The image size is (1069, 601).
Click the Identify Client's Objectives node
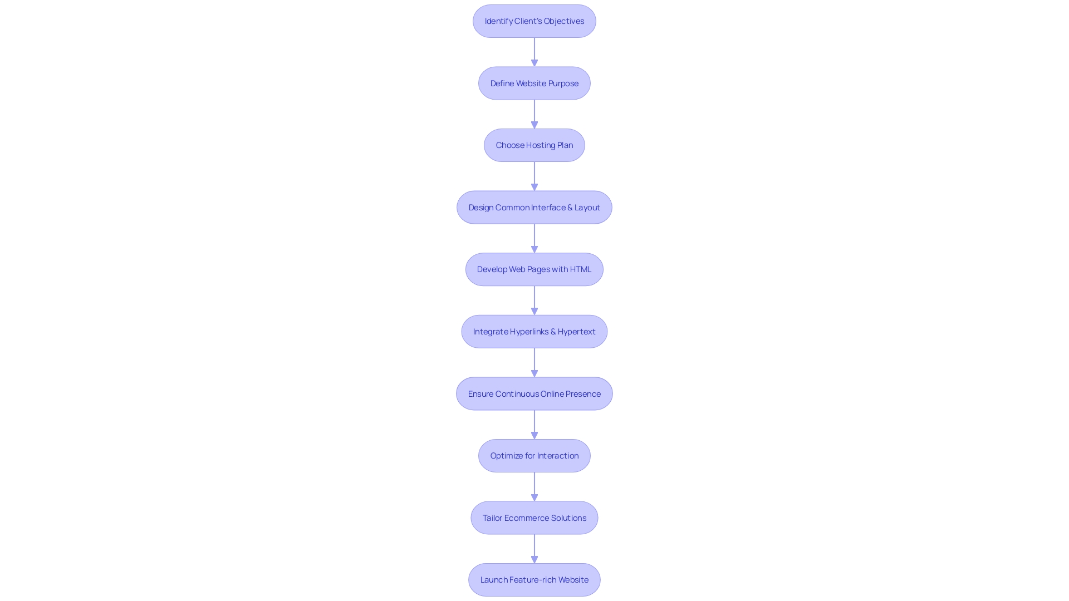(x=534, y=21)
